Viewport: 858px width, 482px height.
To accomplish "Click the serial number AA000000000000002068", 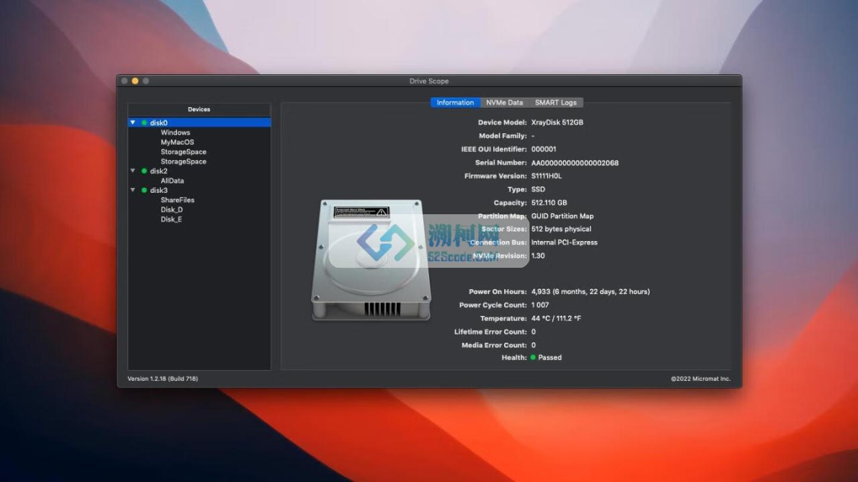I will 574,163.
